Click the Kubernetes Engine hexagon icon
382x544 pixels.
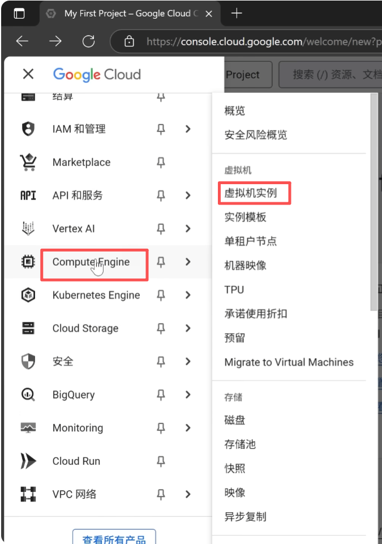[28, 295]
